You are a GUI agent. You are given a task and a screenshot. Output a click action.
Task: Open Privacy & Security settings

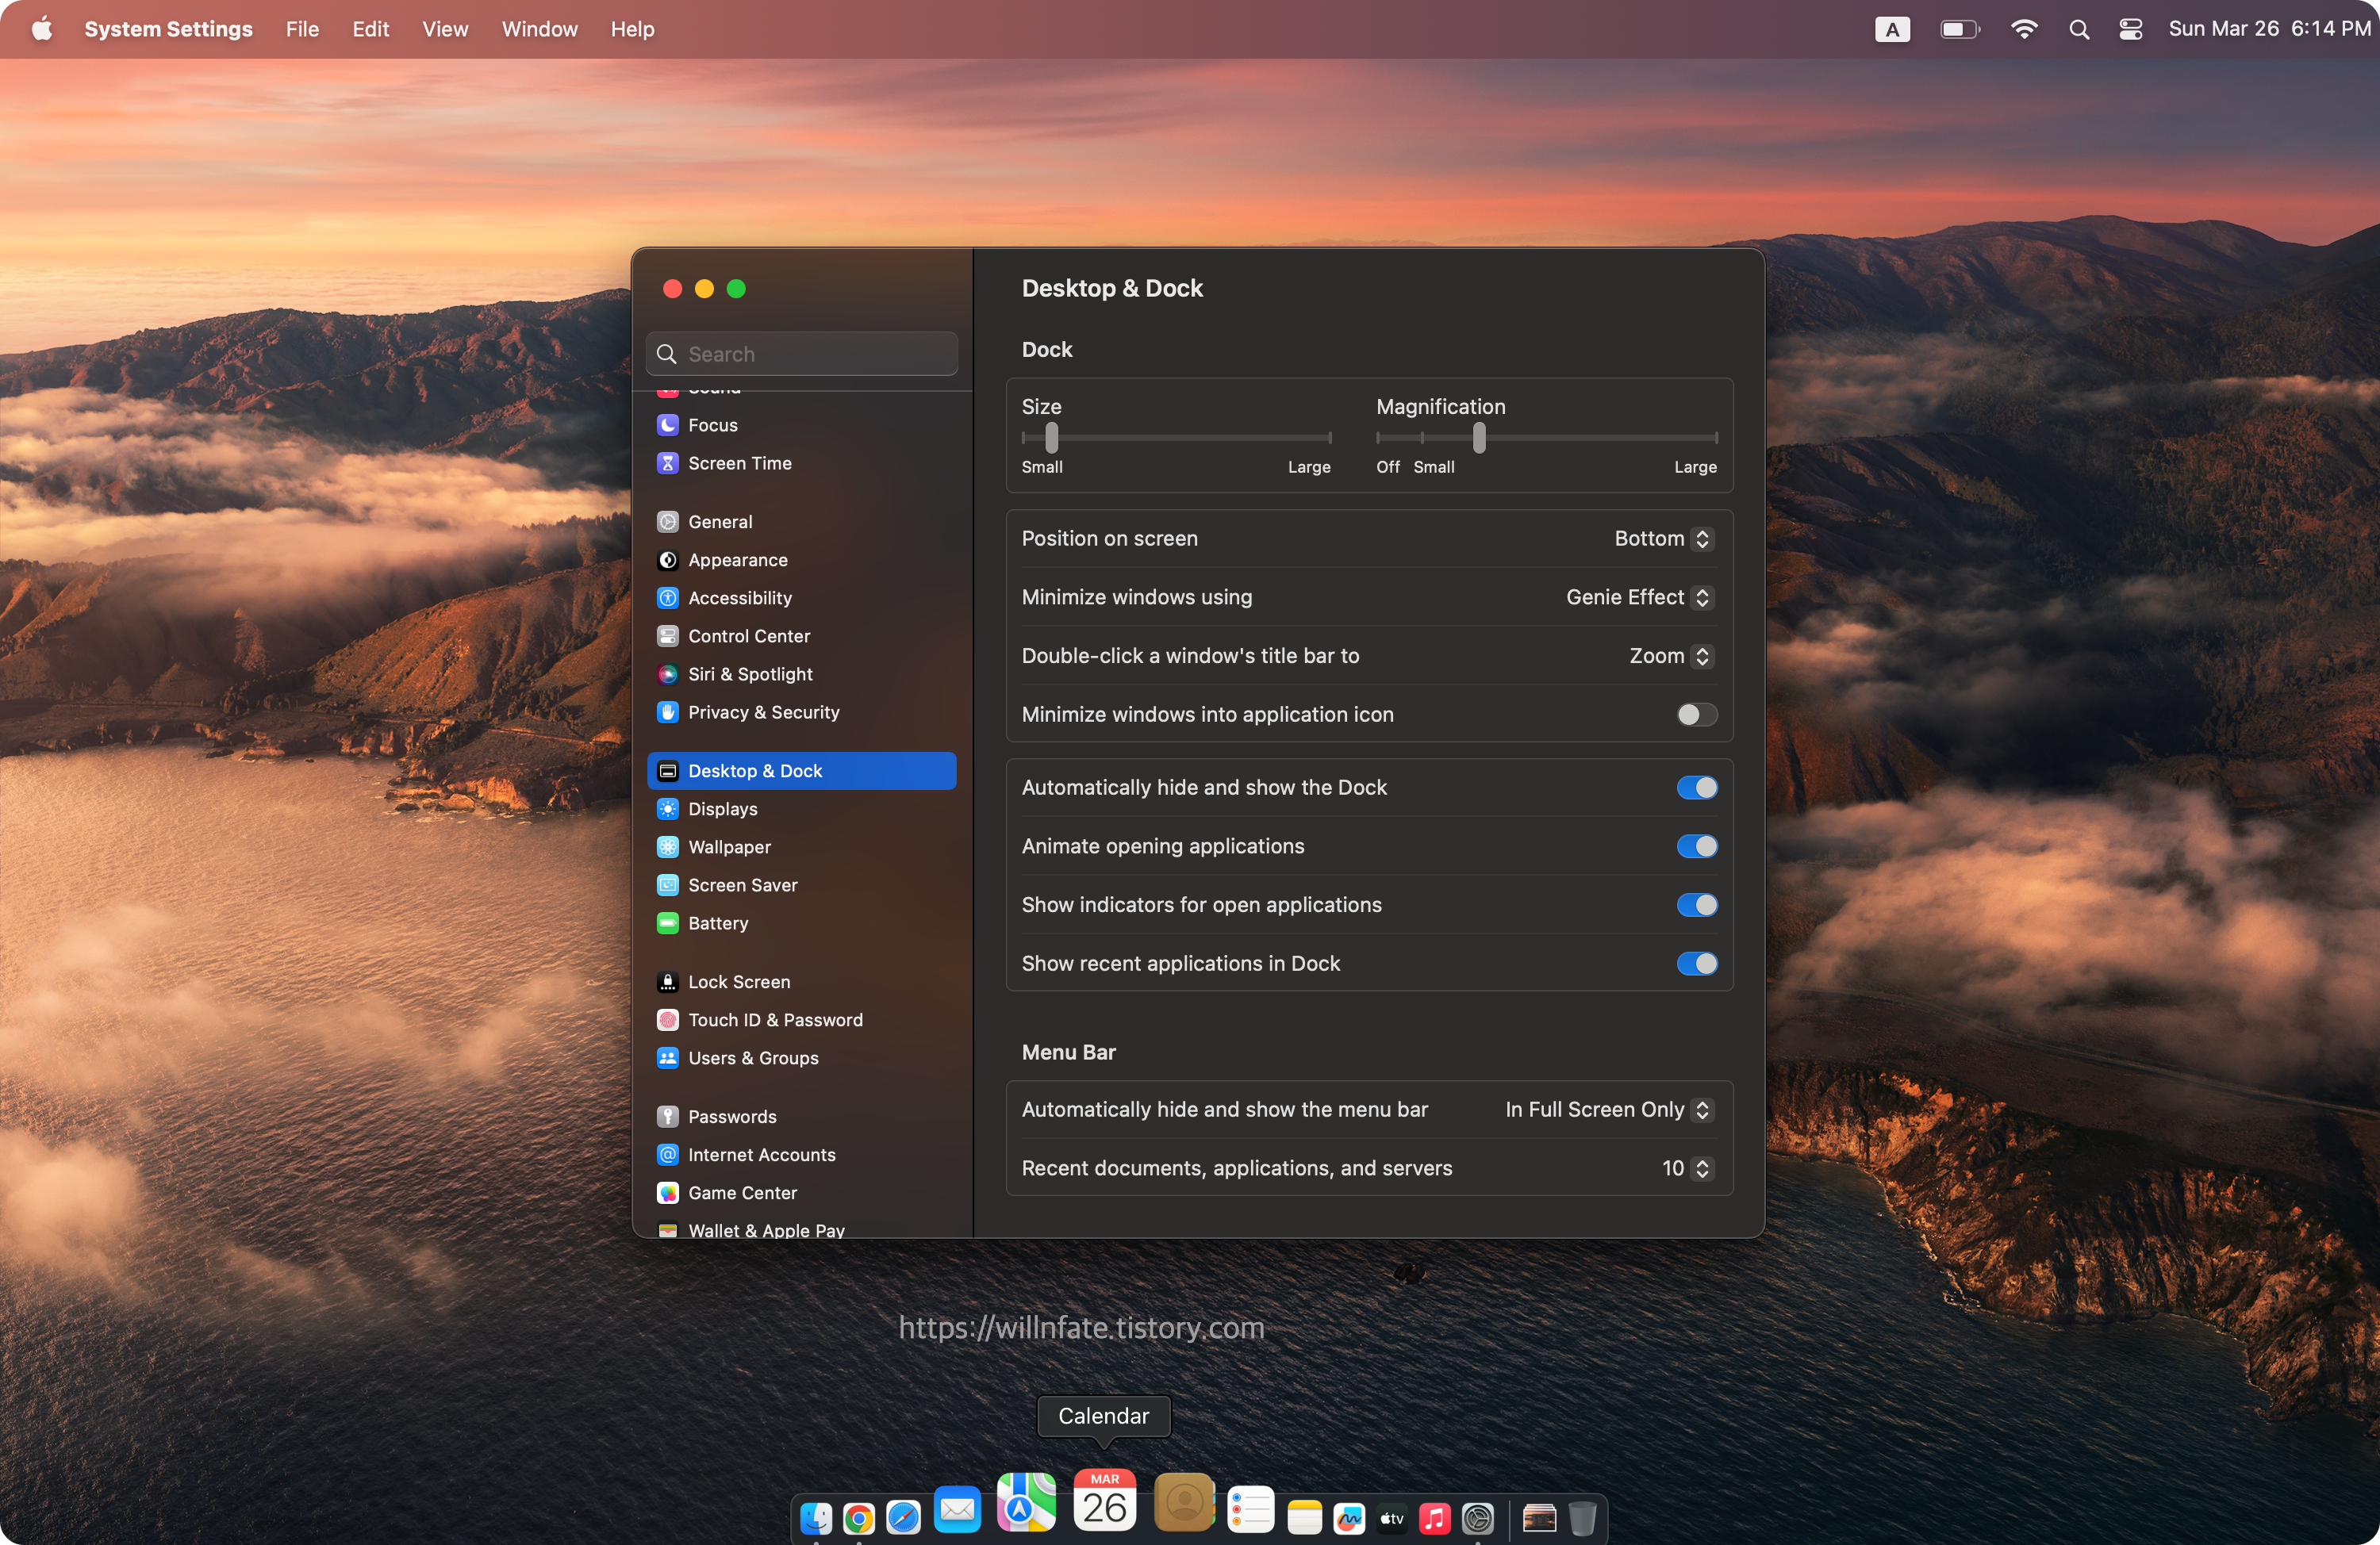click(x=763, y=712)
